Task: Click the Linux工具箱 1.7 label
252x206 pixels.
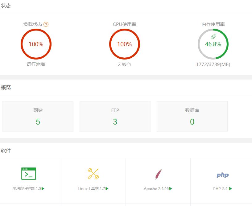Action: point(92,189)
